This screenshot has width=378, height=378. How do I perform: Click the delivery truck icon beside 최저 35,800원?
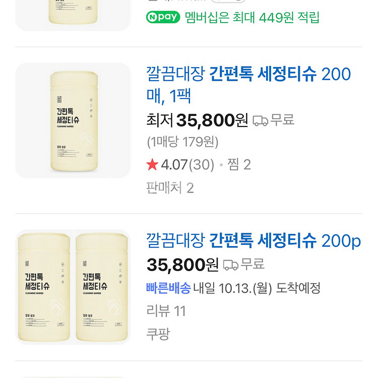pyautogui.click(x=260, y=120)
